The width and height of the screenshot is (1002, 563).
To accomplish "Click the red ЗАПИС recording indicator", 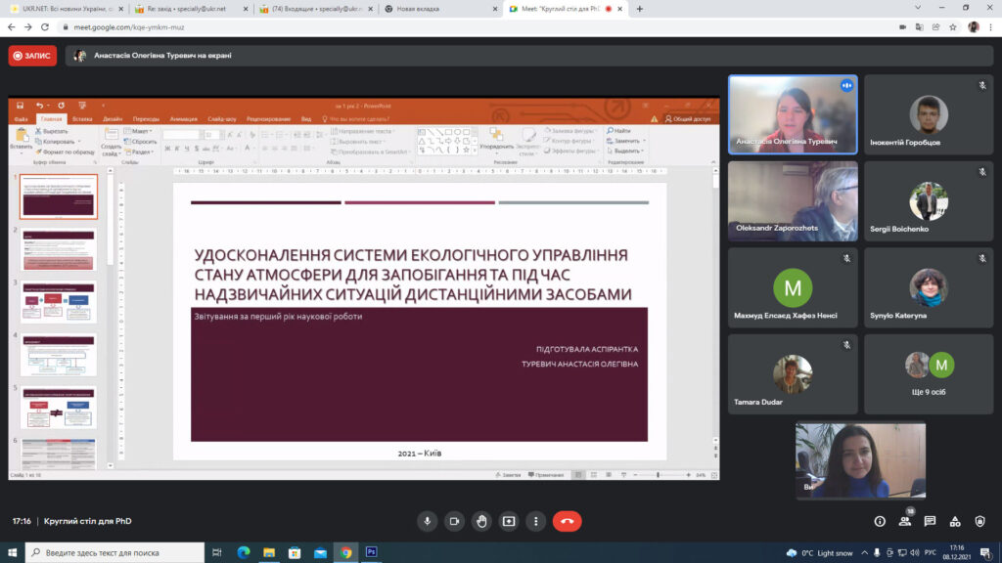I will pyautogui.click(x=32, y=56).
